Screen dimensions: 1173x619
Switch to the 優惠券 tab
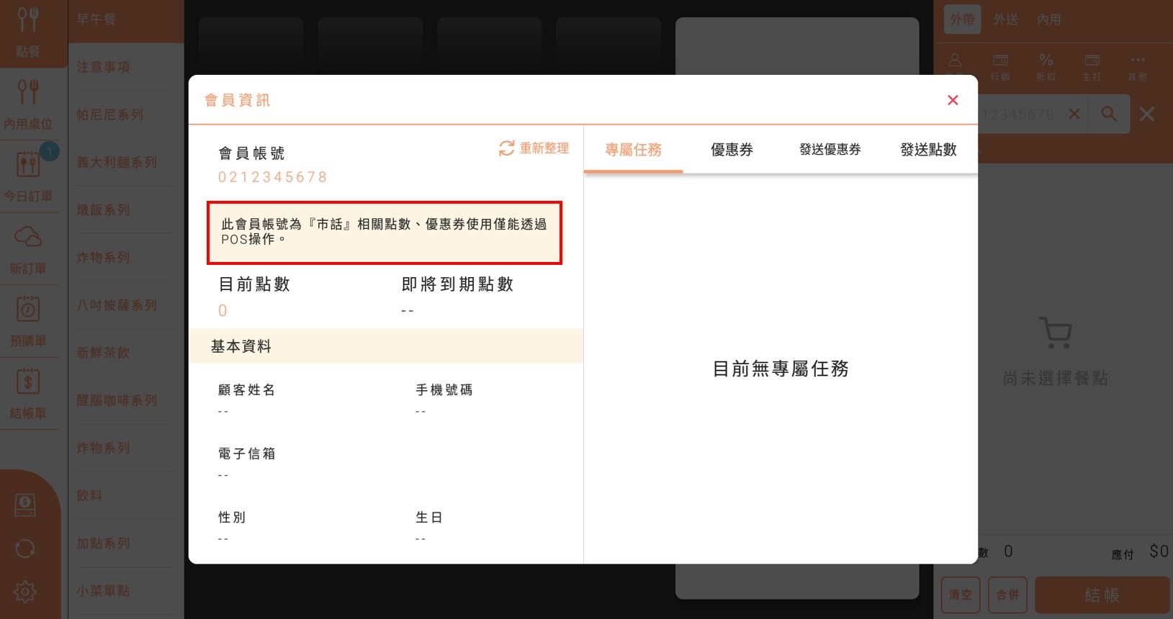(x=732, y=150)
